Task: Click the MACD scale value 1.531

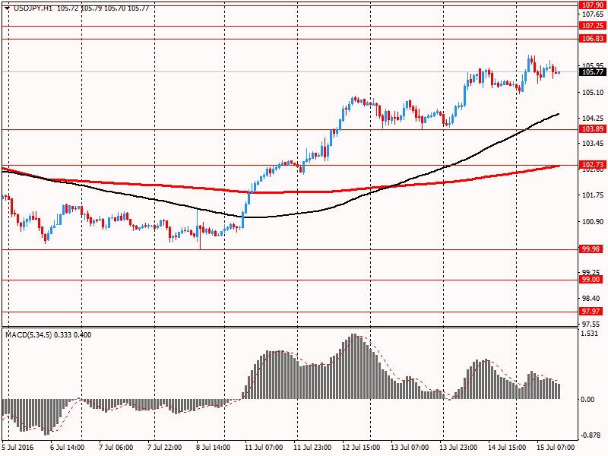Action: 590,334
